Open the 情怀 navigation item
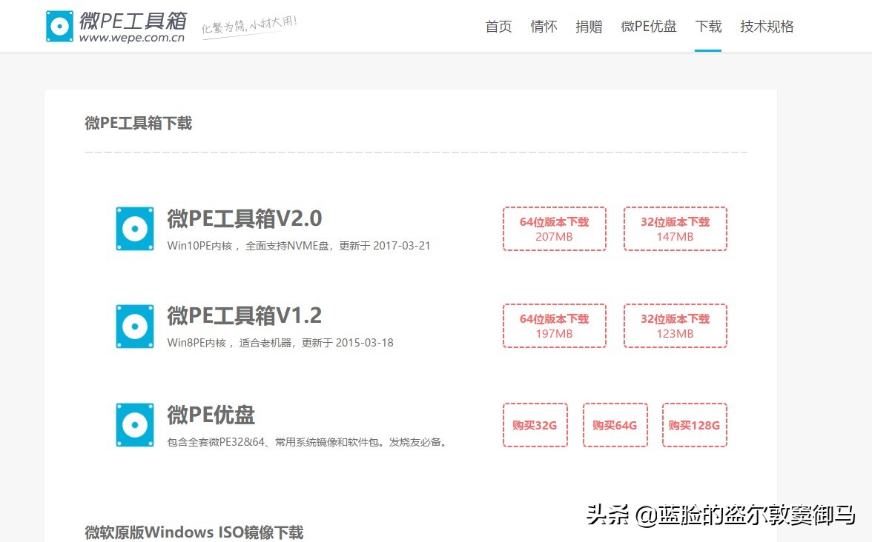Image resolution: width=872 pixels, height=542 pixels. pyautogui.click(x=544, y=26)
